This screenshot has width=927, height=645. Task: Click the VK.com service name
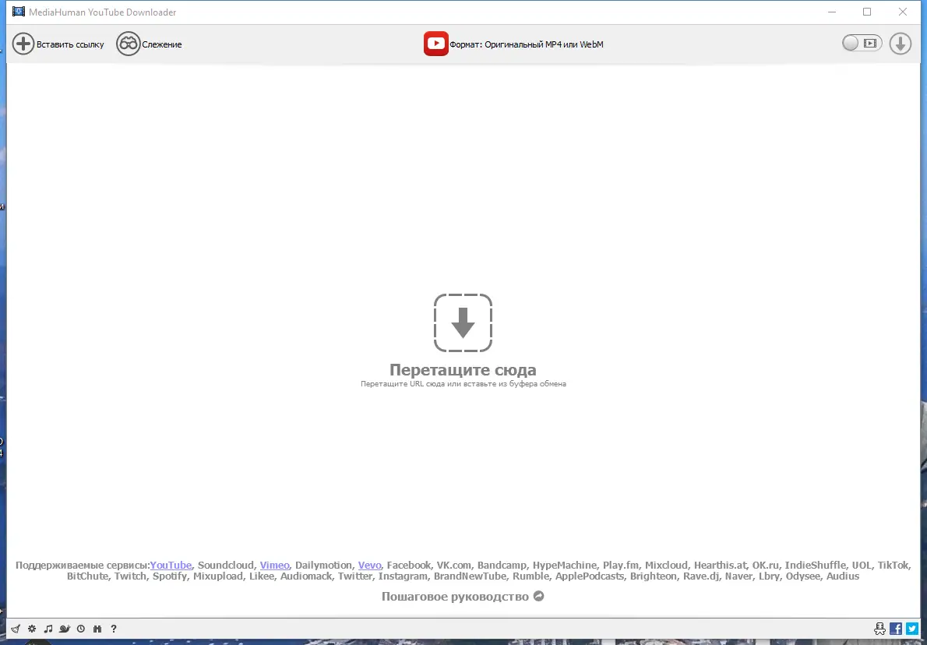tap(453, 566)
